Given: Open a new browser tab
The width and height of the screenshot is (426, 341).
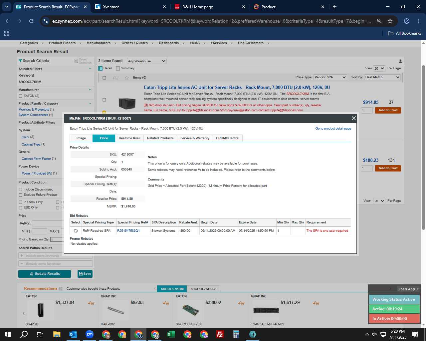Looking at the screenshot, I should click(x=334, y=7).
